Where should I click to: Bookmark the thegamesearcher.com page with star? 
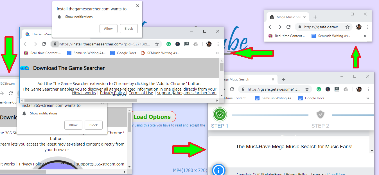(x=157, y=44)
